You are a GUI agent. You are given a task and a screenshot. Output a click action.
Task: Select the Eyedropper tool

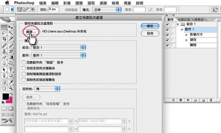click(11, 82)
